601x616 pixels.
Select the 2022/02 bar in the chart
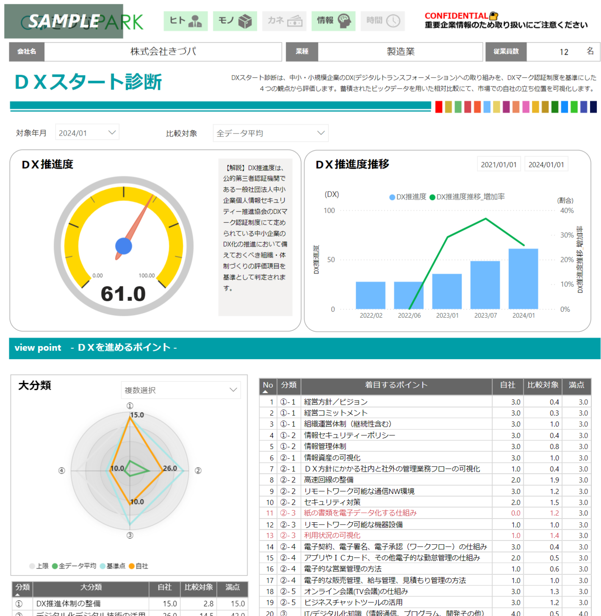click(x=371, y=295)
